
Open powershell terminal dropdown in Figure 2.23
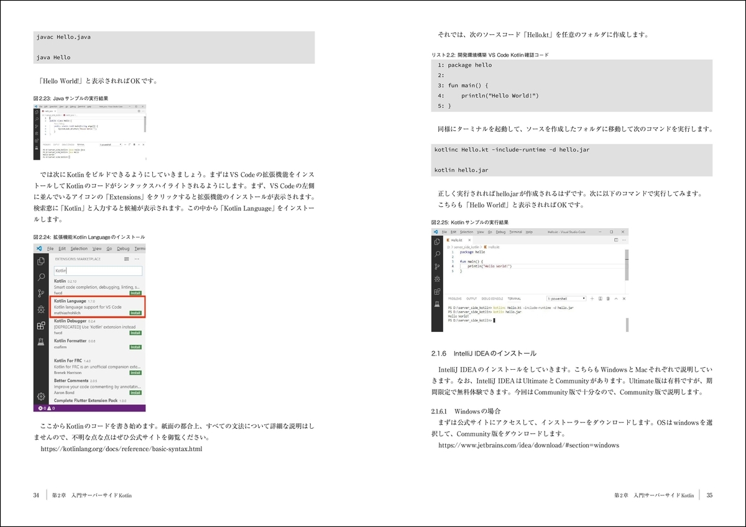pos(110,144)
